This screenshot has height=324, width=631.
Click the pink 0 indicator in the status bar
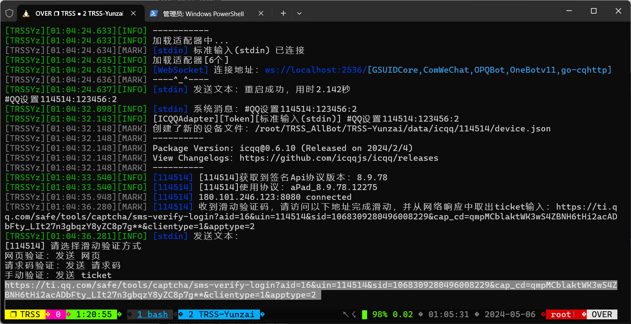point(58,314)
